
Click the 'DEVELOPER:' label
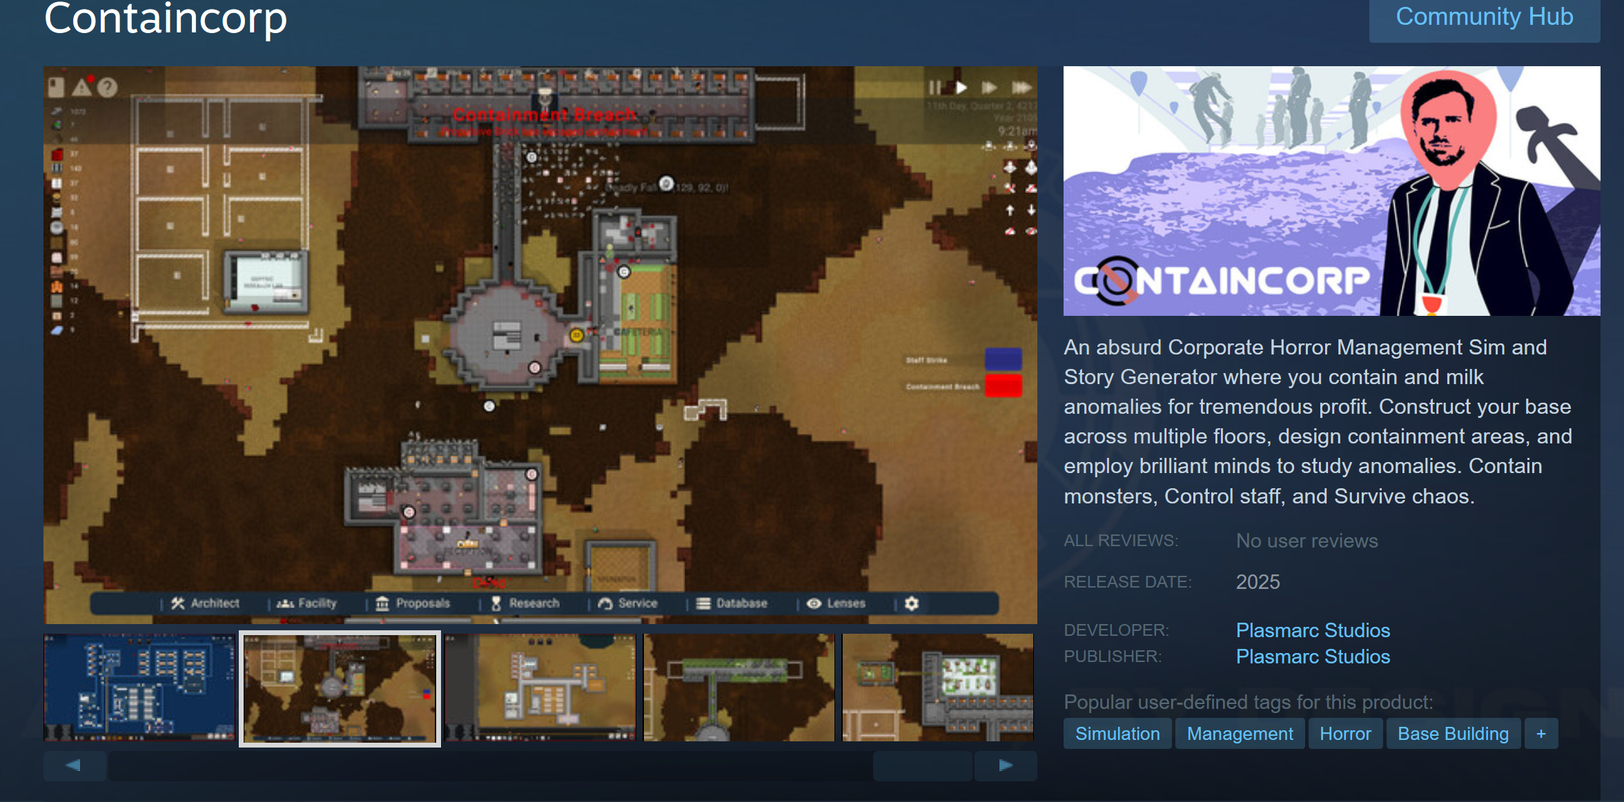[1116, 630]
